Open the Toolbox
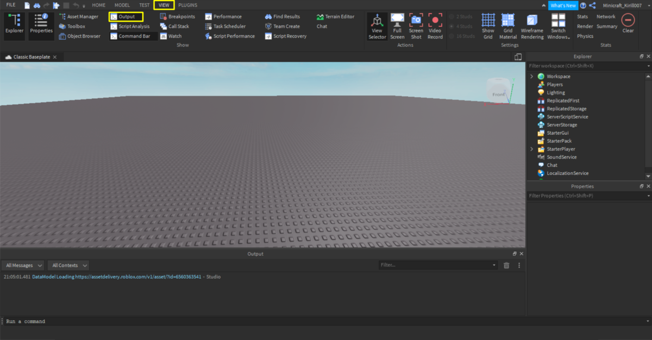The image size is (652, 340). 72,27
